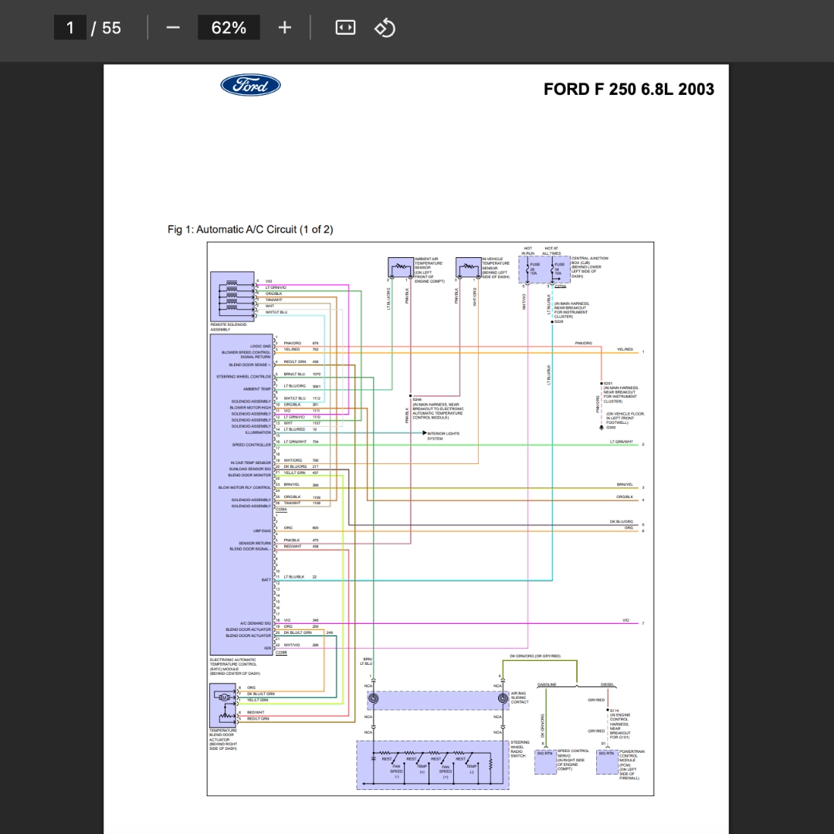Click the in-vehicle temperature sensor symbol
Screen dimensions: 834x834
[468, 267]
